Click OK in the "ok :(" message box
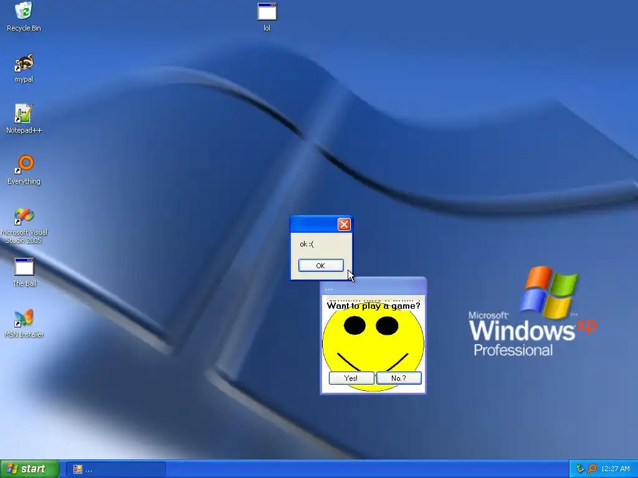 pyautogui.click(x=321, y=265)
